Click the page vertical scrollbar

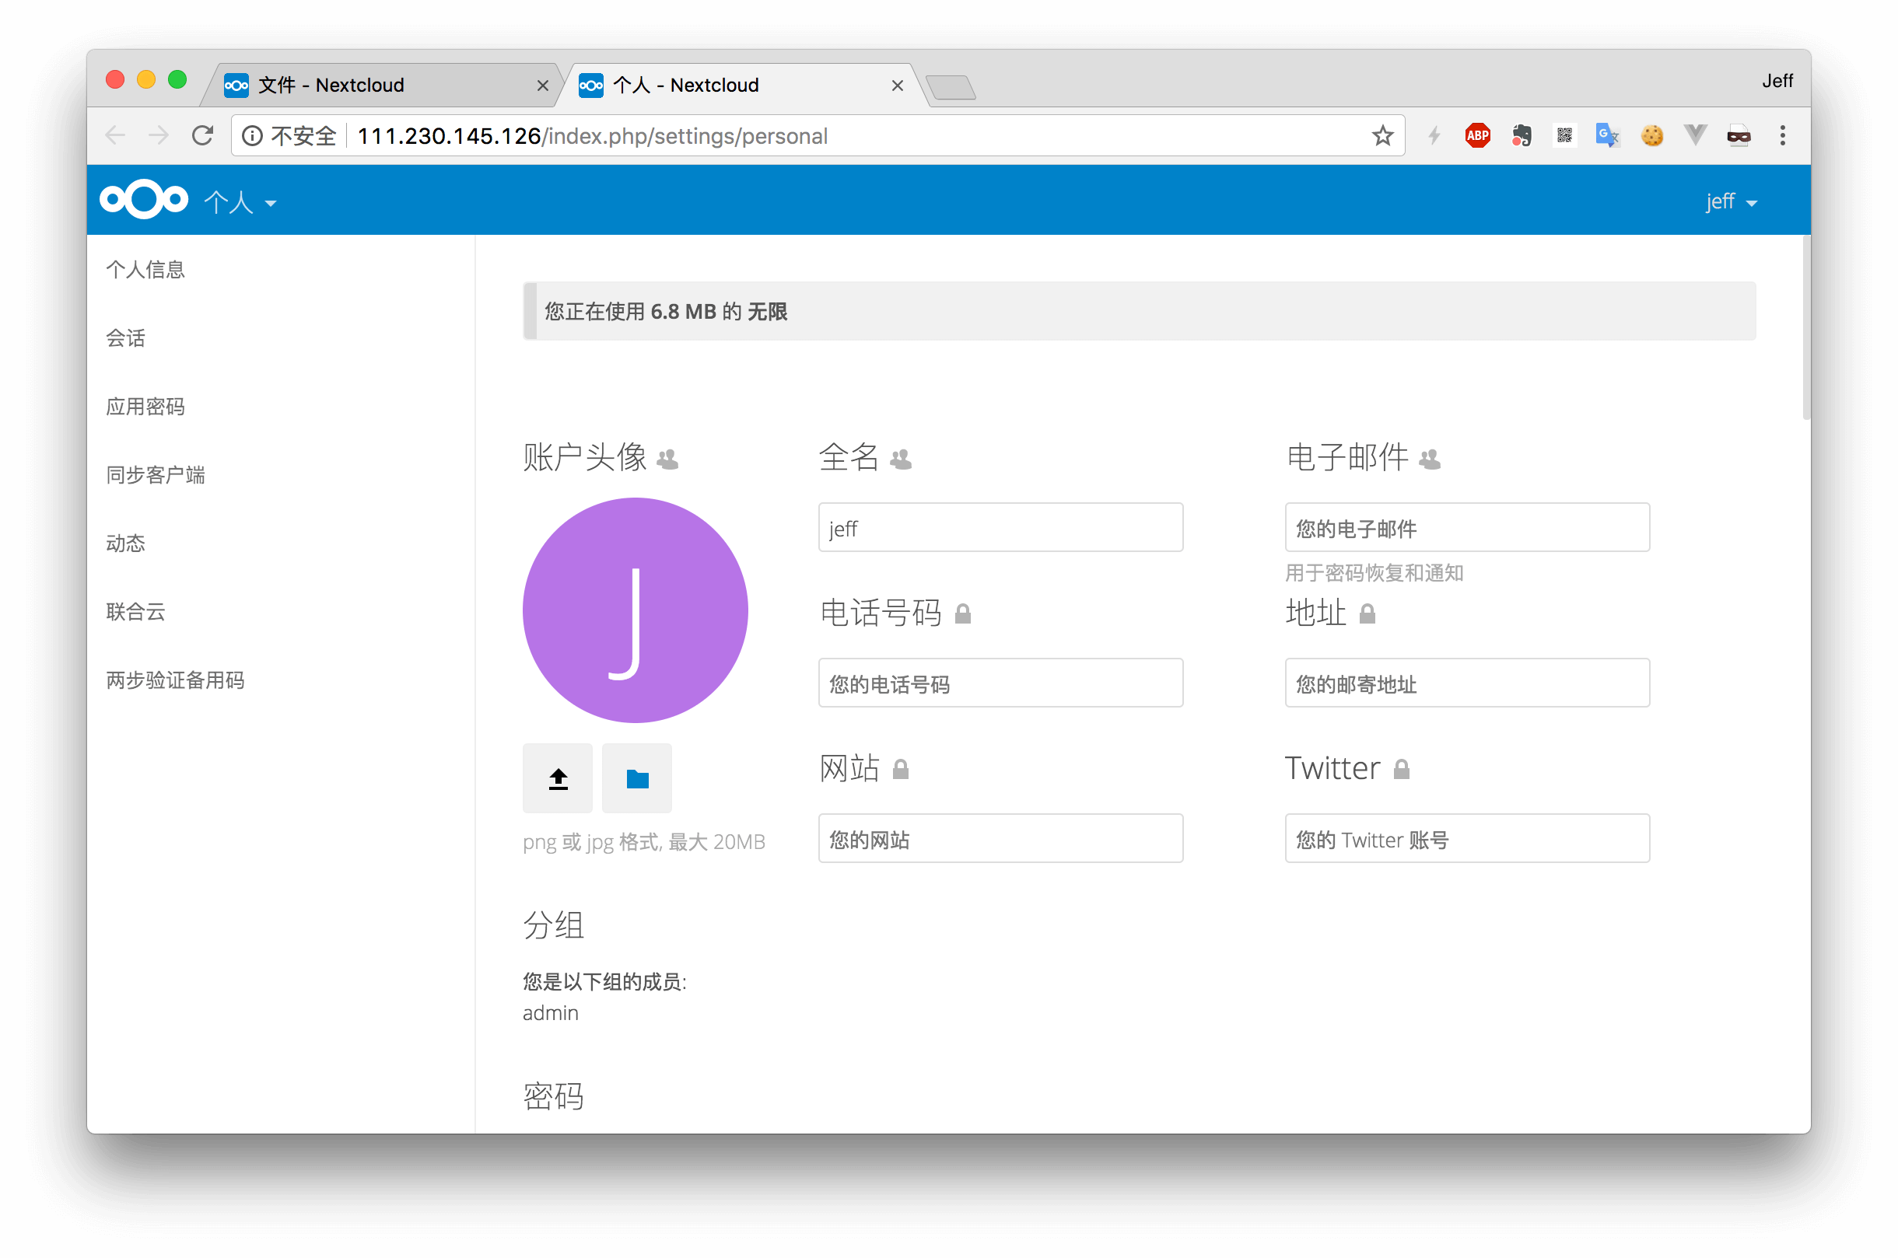click(1805, 327)
